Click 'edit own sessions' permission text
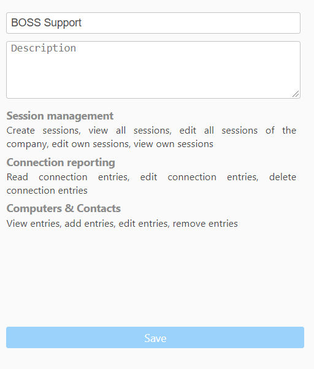The height and width of the screenshot is (369, 314). (91, 144)
